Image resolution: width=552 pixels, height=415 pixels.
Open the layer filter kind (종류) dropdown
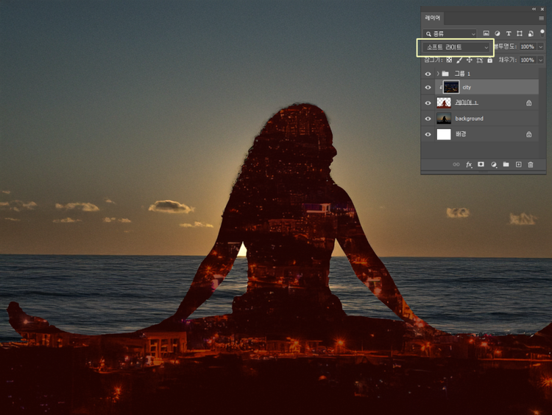pos(450,33)
